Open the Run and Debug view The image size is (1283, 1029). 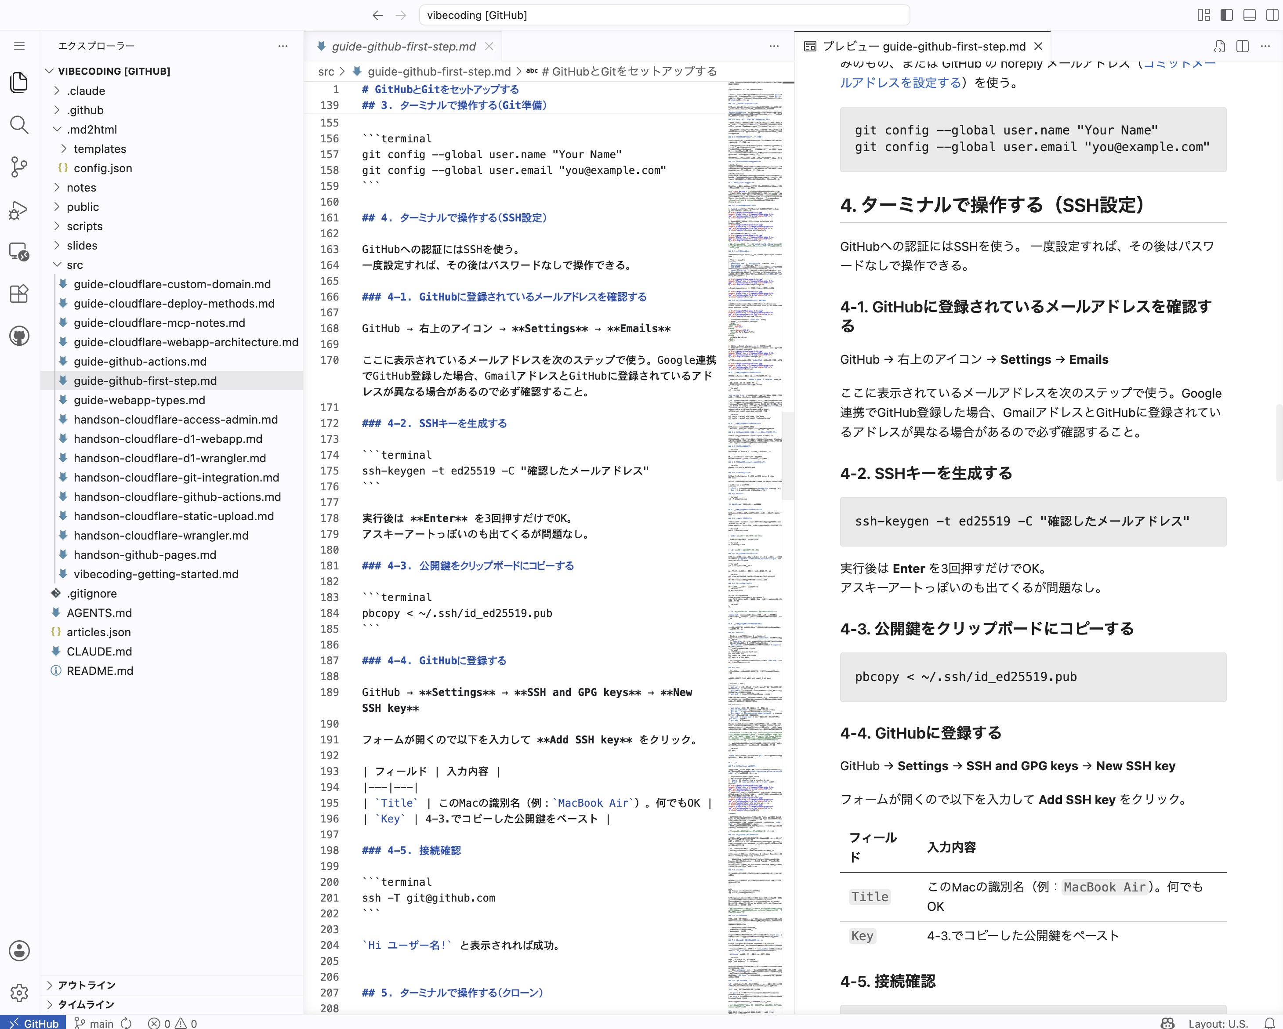(19, 210)
